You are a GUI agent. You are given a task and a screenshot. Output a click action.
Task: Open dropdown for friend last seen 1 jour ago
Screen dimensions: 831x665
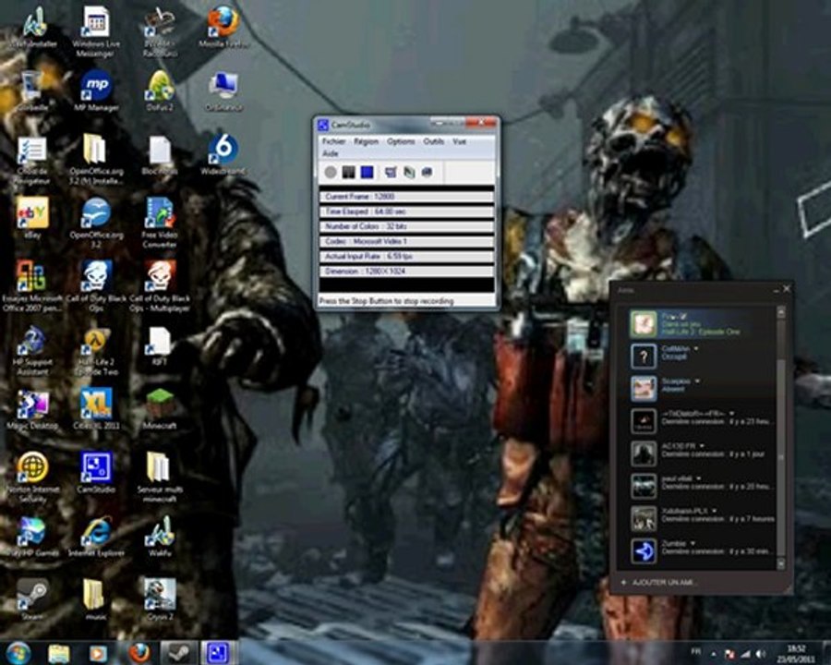click(x=702, y=446)
